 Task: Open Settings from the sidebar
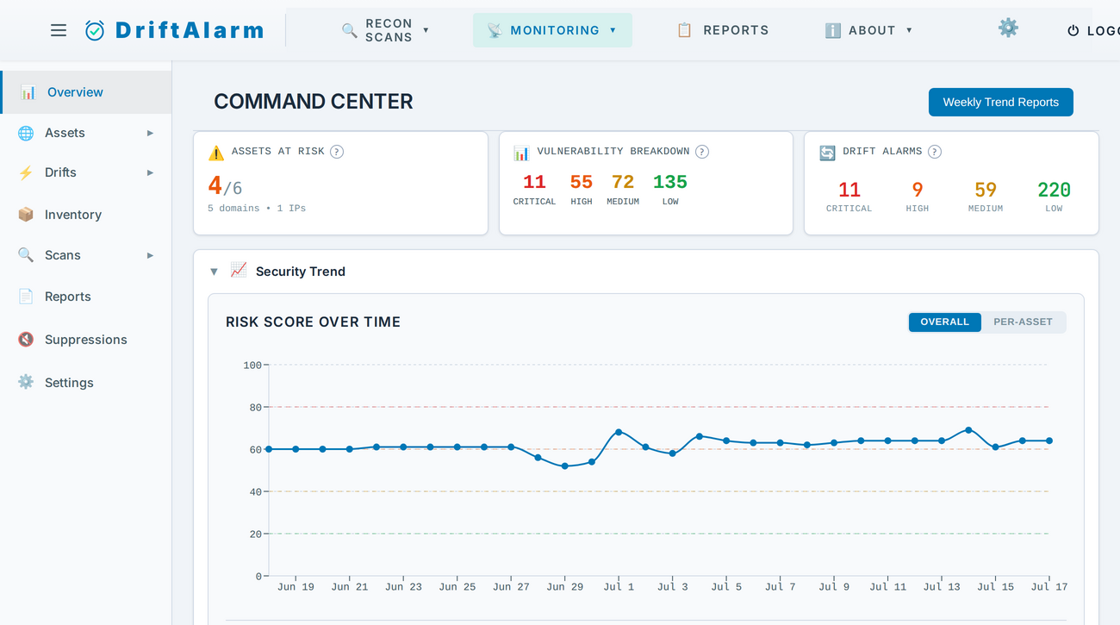pyautogui.click(x=86, y=382)
